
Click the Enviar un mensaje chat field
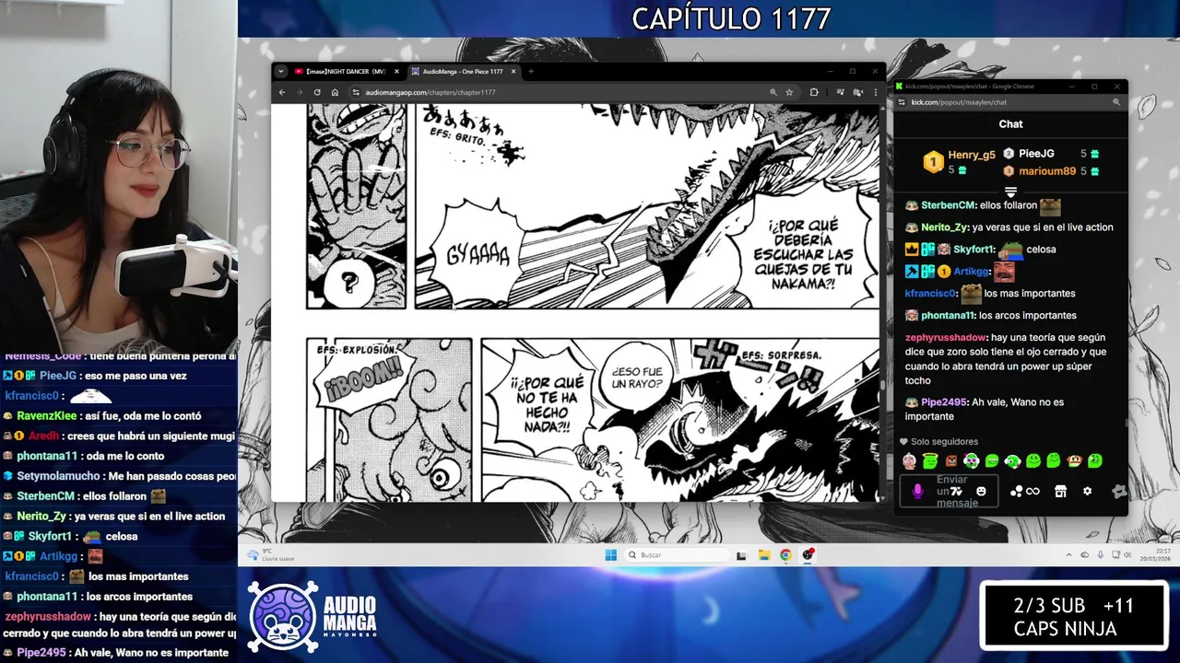click(x=949, y=491)
